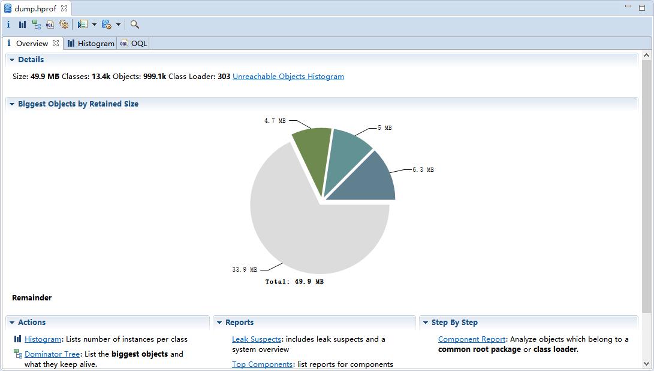Click the find object magnifier icon
The width and height of the screenshot is (654, 371).
tap(134, 25)
